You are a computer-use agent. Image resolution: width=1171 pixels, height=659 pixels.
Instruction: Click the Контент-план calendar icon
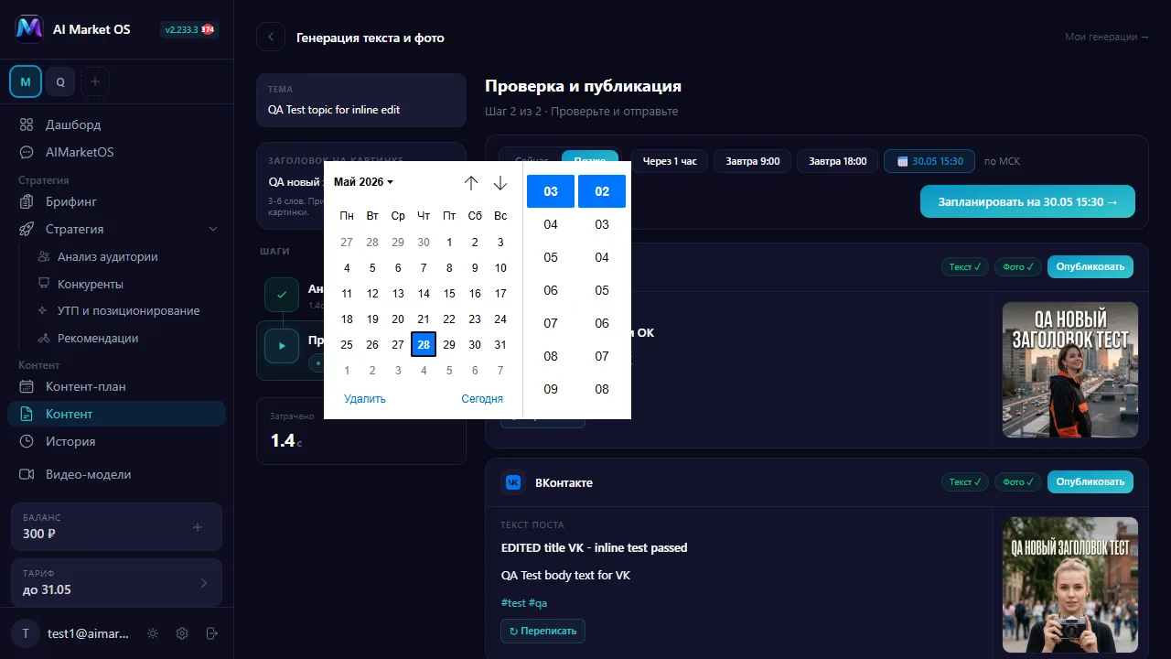(x=27, y=386)
